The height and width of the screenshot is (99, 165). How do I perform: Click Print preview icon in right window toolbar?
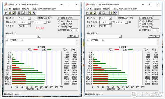(x=104, y=13)
